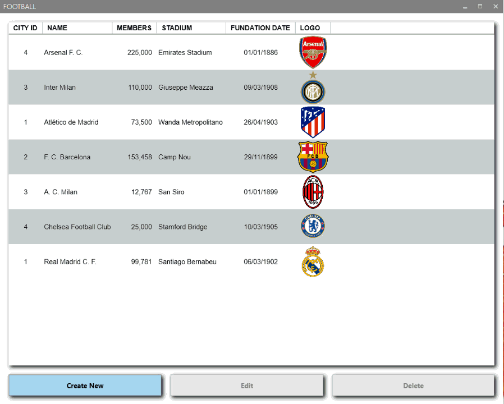The width and height of the screenshot is (504, 404).
Task: Select the Chelsea Football Club name cell
Action: 77,227
